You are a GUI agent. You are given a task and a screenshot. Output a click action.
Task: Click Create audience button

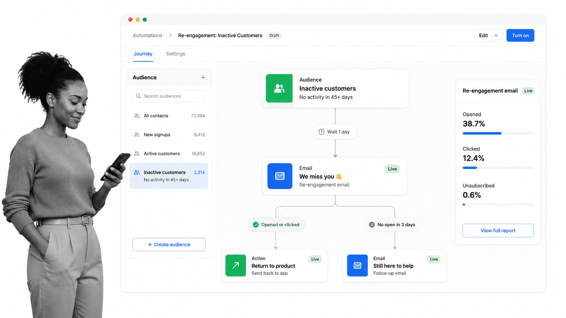click(x=169, y=244)
